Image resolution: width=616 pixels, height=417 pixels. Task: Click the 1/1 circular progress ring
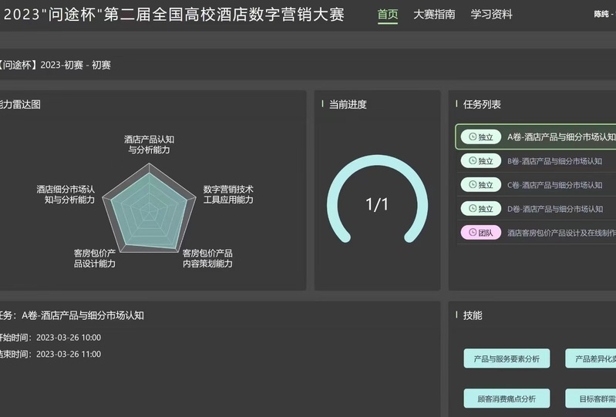click(x=377, y=204)
